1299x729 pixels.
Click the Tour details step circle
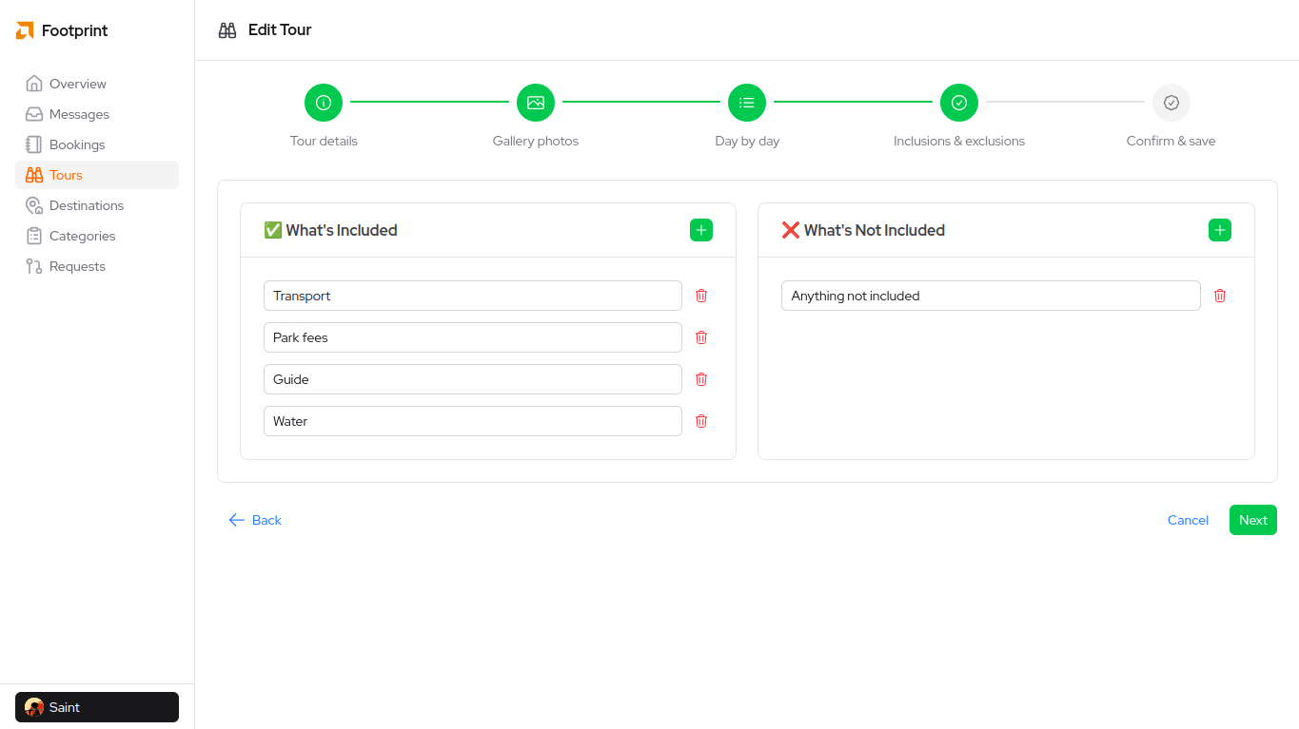pos(324,103)
